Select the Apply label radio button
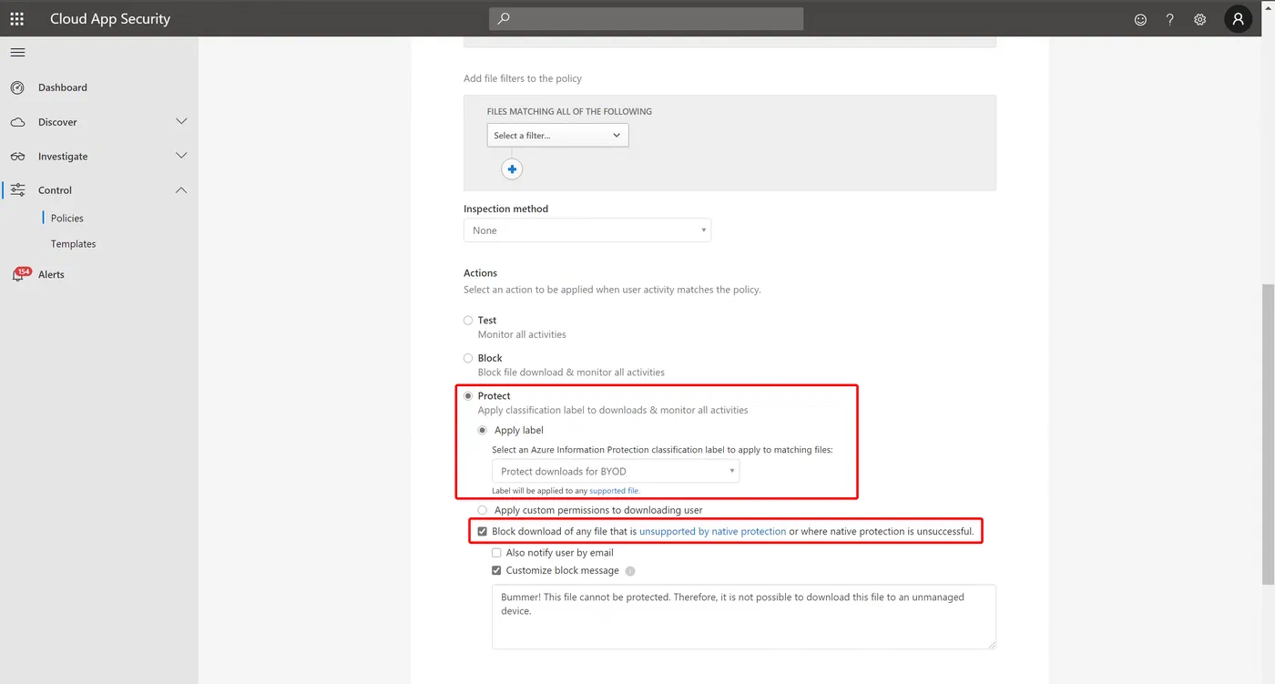Screen dimensions: 1275x684 tap(483, 431)
